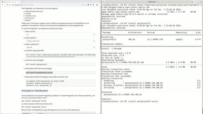The image size is (203, 114).
Task: Click the final 'Complete!' line in terminal
Action: (107, 99)
